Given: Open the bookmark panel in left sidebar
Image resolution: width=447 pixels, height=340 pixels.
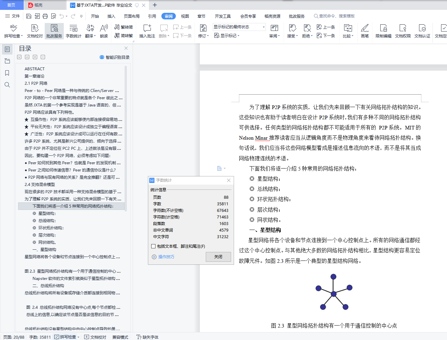Looking at the screenshot, I should coord(7,73).
